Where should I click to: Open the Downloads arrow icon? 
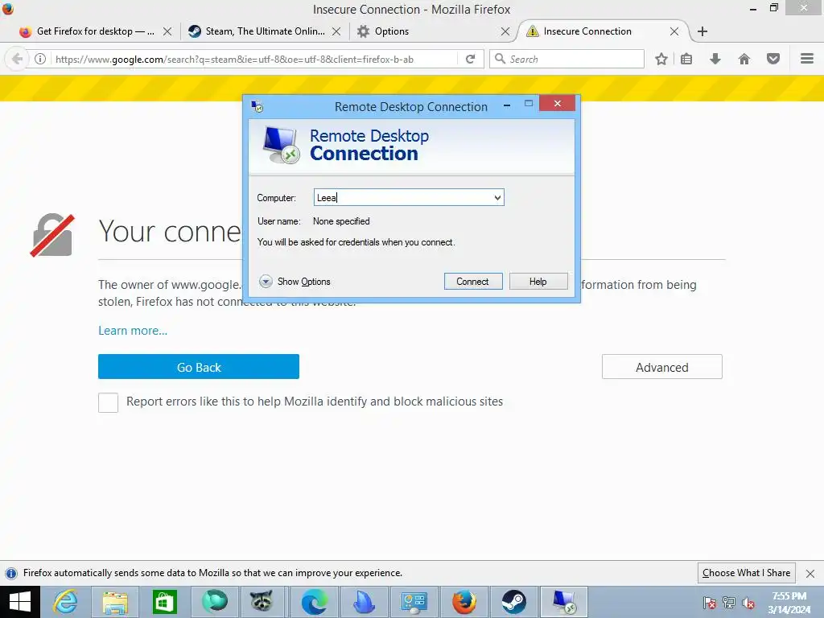pyautogui.click(x=715, y=59)
